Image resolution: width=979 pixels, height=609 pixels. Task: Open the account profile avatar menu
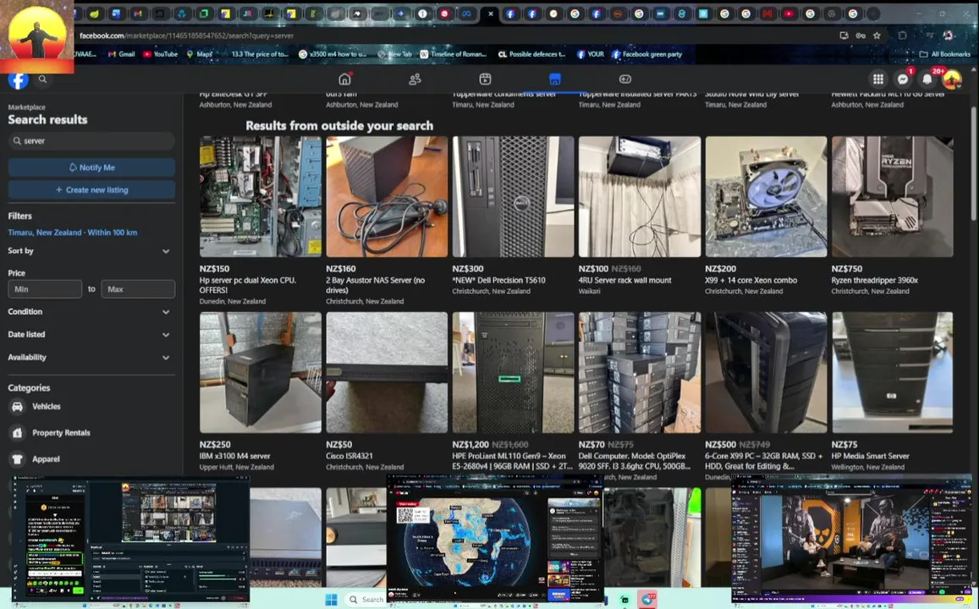pos(952,80)
